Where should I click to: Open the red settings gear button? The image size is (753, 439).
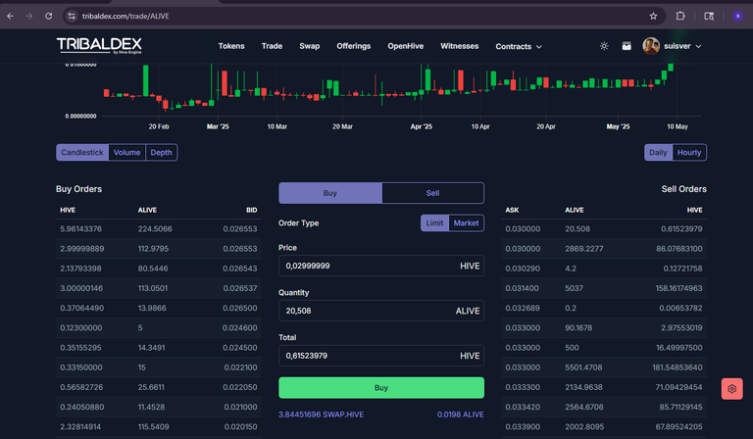[x=731, y=389]
